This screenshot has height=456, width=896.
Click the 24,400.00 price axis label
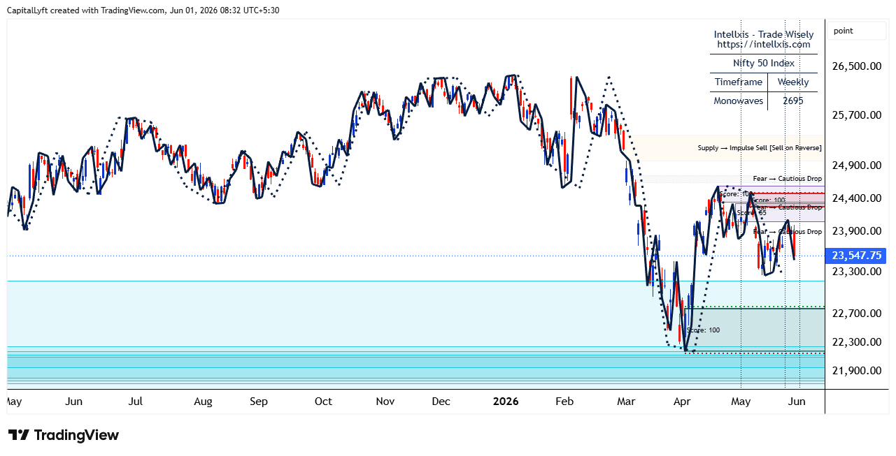[x=856, y=198]
